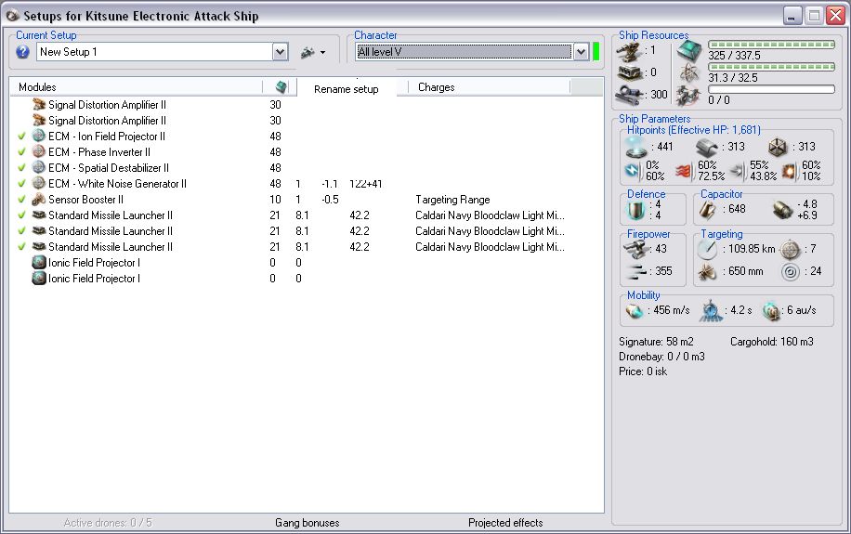851x534 pixels.
Task: Toggle active checkmark on ECM - White Noise Generator II
Action: [21, 184]
